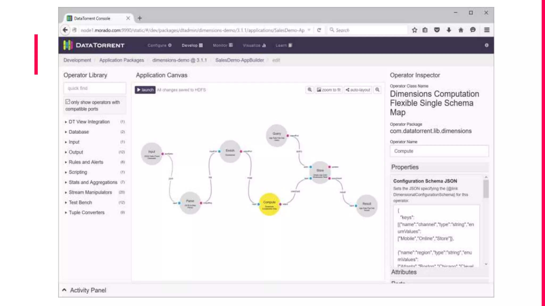Reload the page with the refresh icon
The width and height of the screenshot is (545, 306).
[x=319, y=30]
